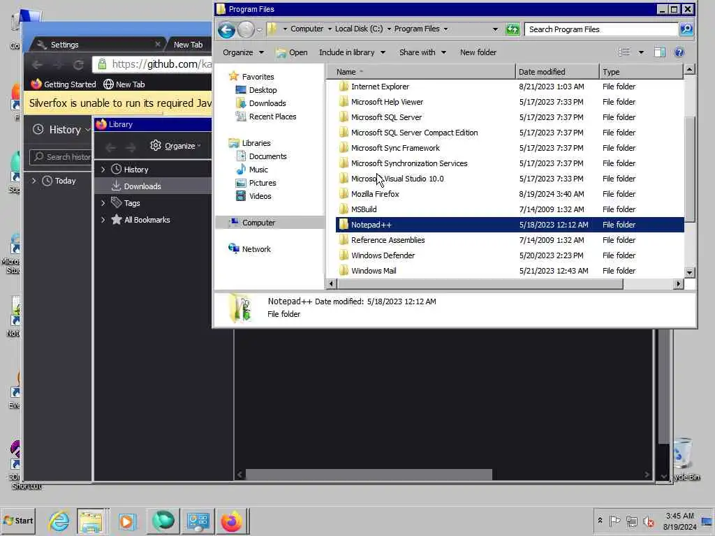Open the Share with dropdown
The height and width of the screenshot is (536, 715).
[x=422, y=52]
